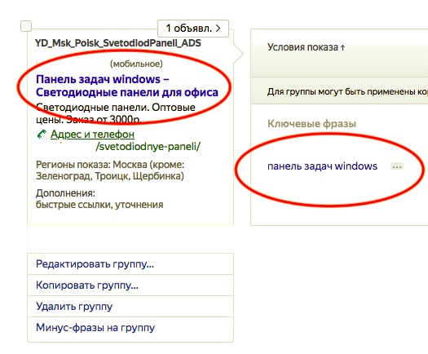The height and width of the screenshot is (354, 428).
Task: Open the 'Адрес и телефон' link
Action: click(92, 134)
